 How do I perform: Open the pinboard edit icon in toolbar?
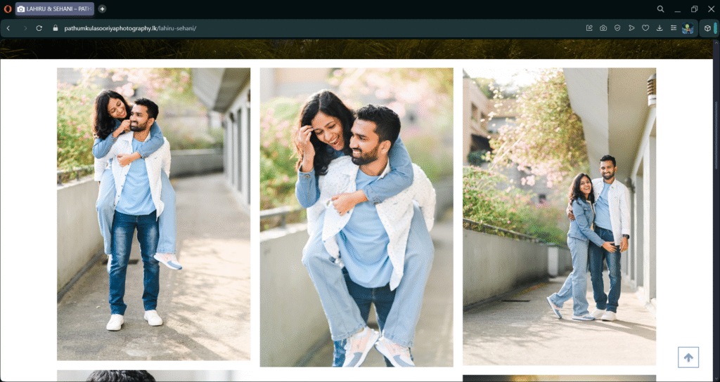pos(589,28)
